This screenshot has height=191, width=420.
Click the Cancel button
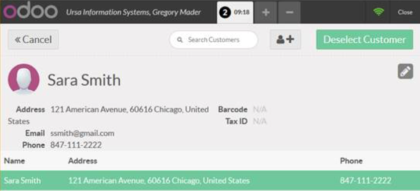pos(33,40)
